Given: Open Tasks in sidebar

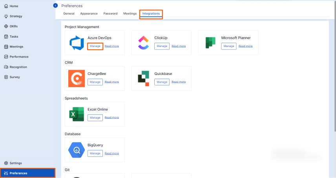Looking at the screenshot, I should pos(14,36).
